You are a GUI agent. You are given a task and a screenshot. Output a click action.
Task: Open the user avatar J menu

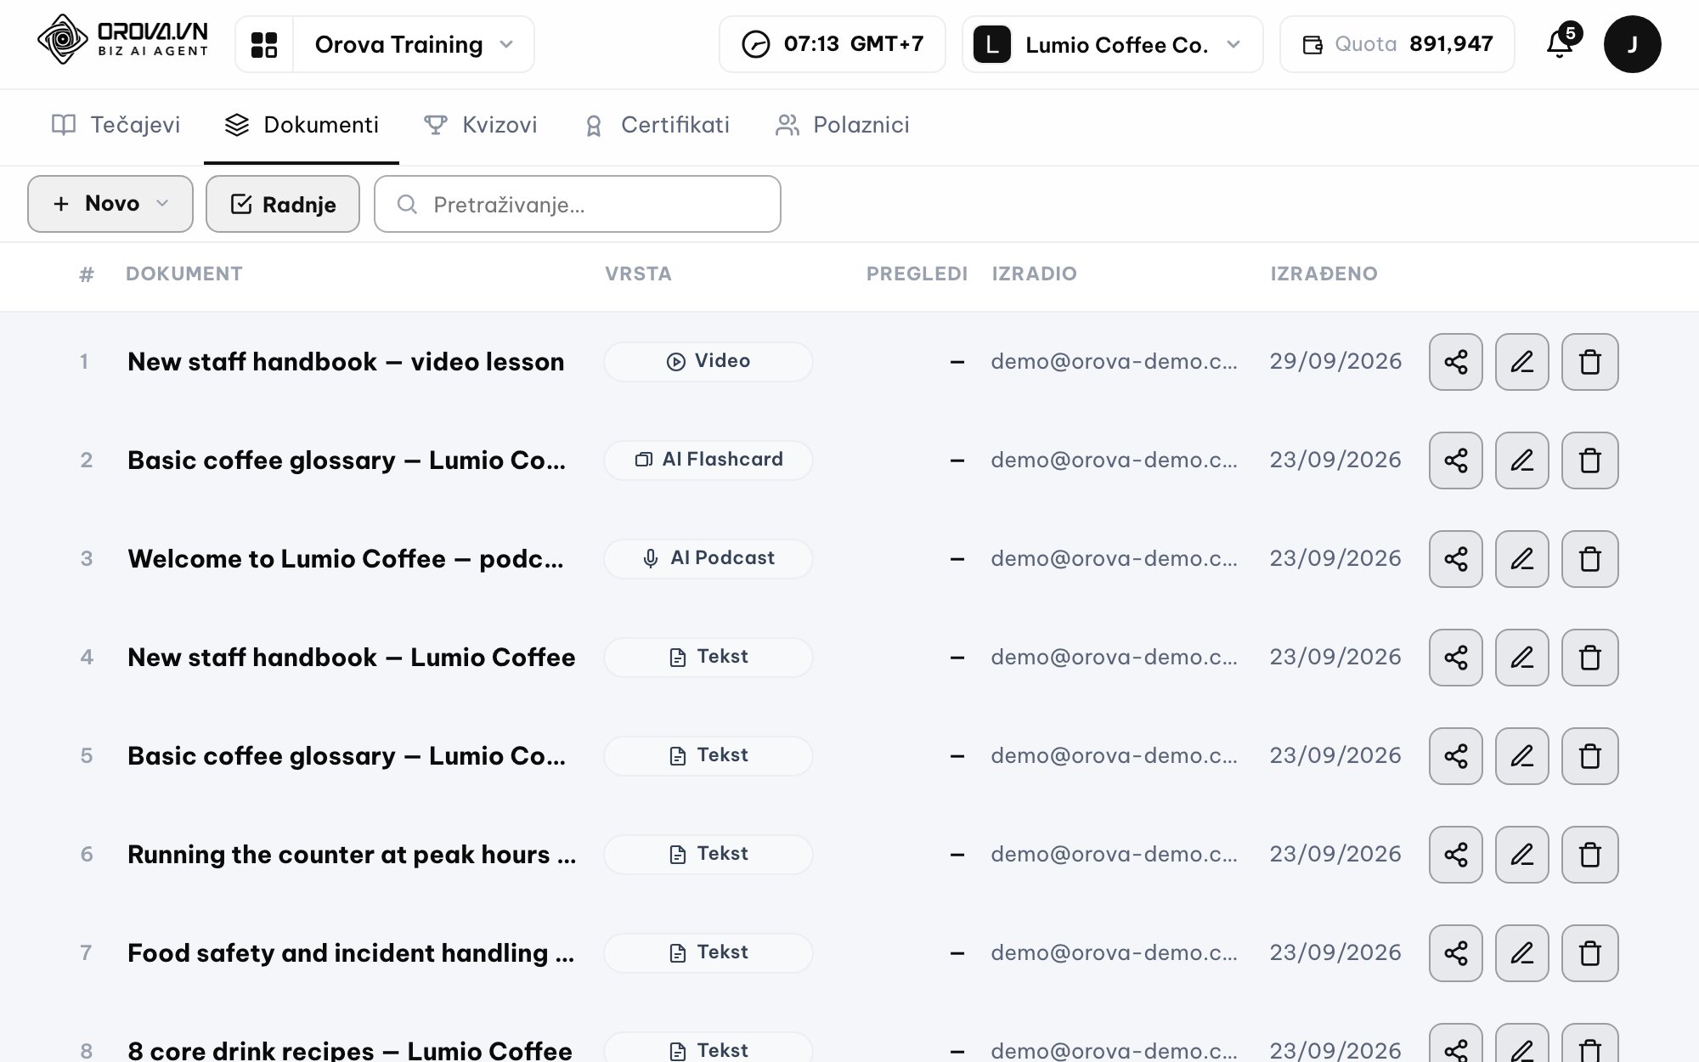coord(1632,44)
